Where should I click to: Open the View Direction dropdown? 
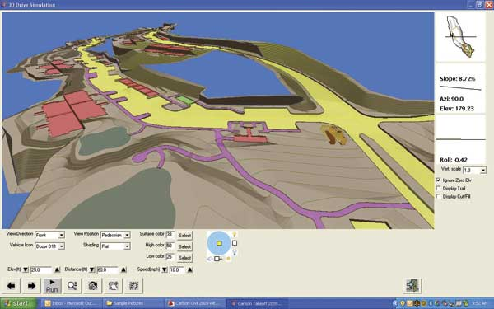click(49, 235)
